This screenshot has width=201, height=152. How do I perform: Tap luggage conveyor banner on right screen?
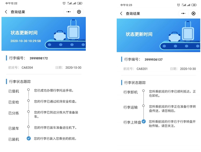point(158,35)
